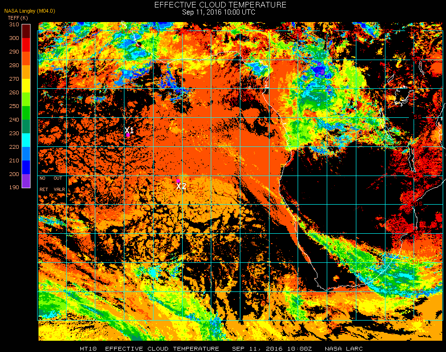This screenshot has width=446, height=352.
Task: Select the dark blue 200-210 K legend swatch
Action: click(x=26, y=168)
